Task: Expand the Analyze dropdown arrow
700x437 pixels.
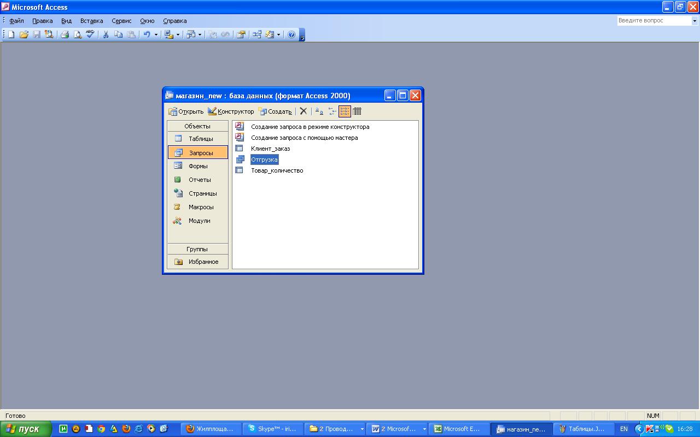Action: click(200, 34)
